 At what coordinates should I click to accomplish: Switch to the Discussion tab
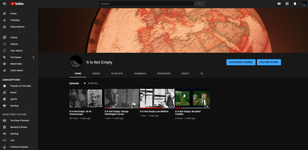click(163, 74)
